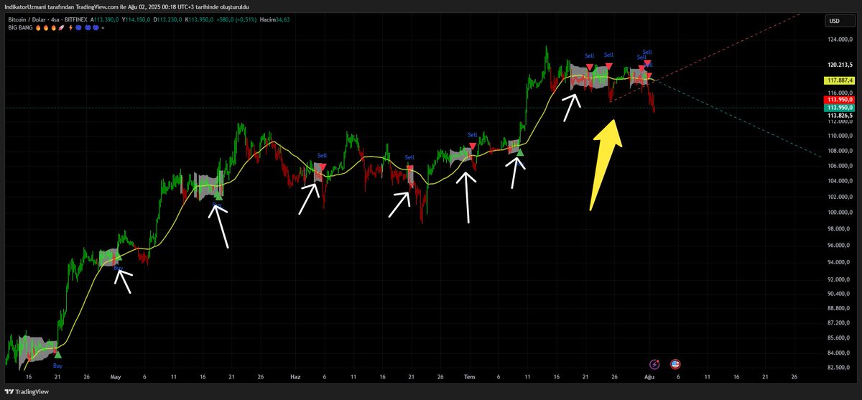This screenshot has width=862, height=400.
Task: Click the Buy signal near April 21
Action: click(x=57, y=365)
